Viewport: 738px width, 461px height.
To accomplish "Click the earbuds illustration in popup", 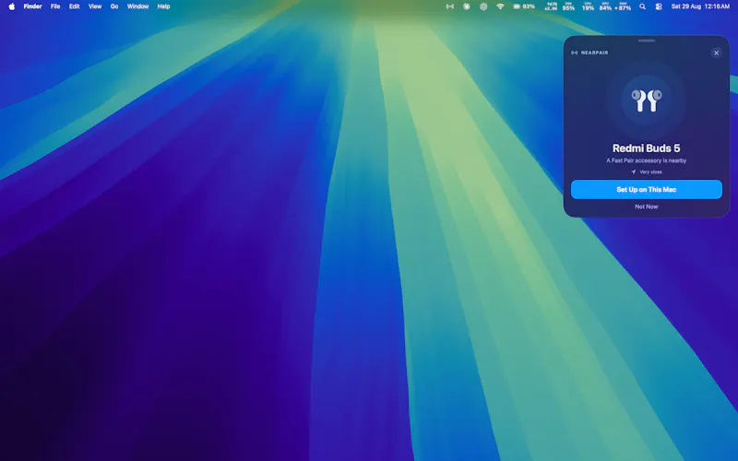I will coord(647,100).
